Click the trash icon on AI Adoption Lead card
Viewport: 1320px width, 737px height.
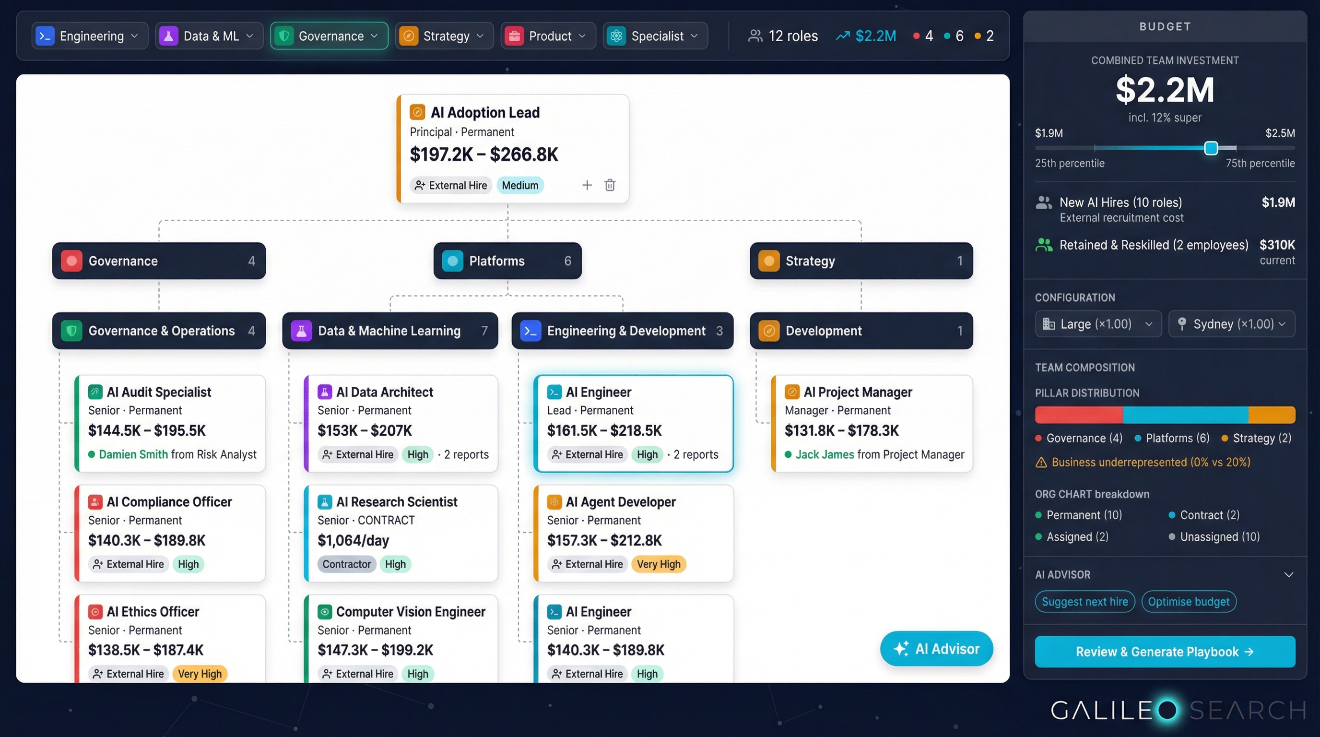609,185
